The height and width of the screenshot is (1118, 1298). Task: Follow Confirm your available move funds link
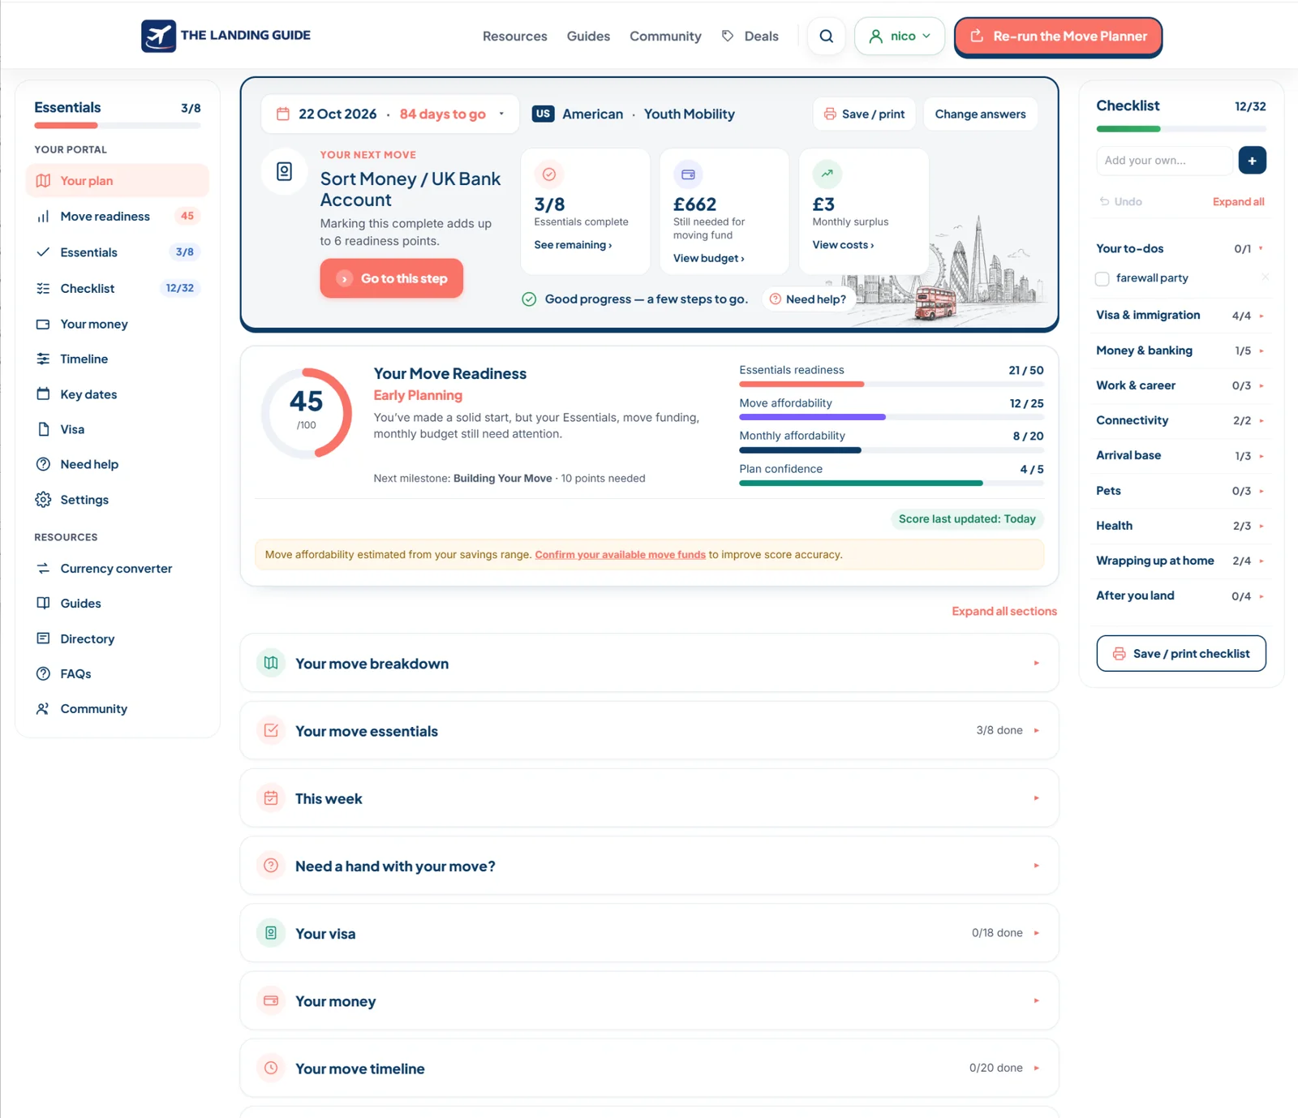point(620,555)
